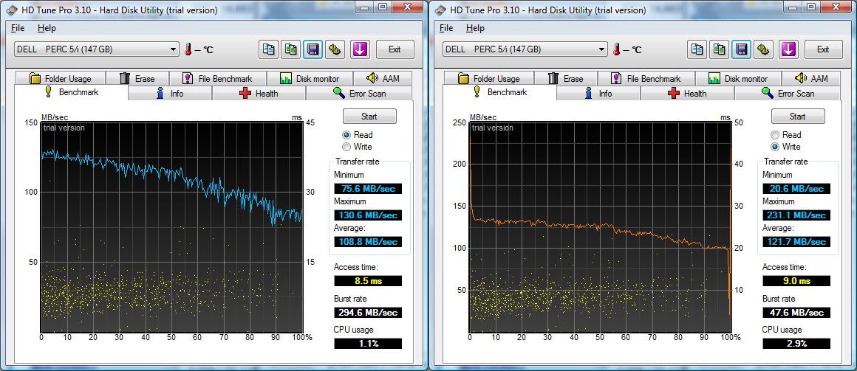This screenshot has height=371, width=857.
Task: Open the options tools icon in right window
Action: [x=764, y=49]
